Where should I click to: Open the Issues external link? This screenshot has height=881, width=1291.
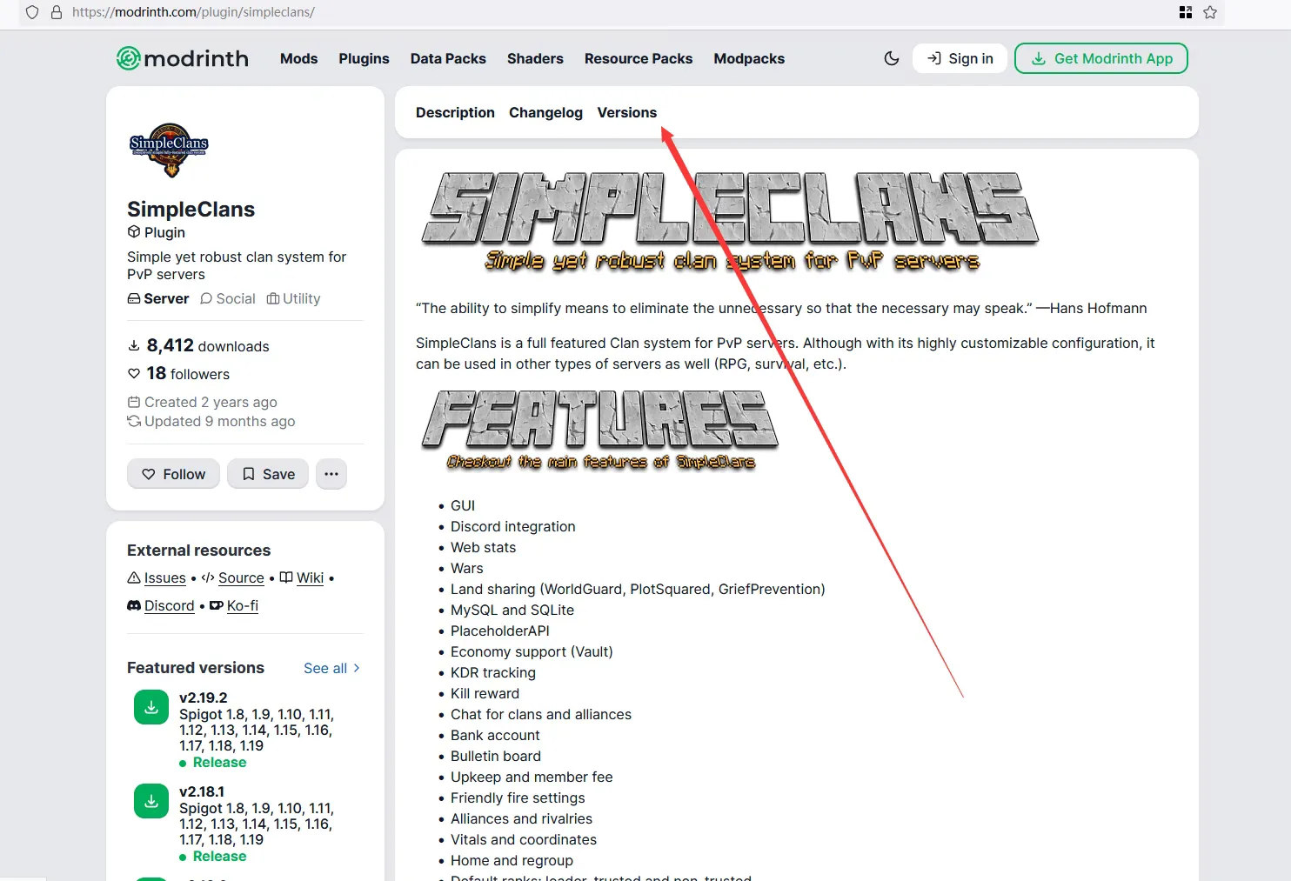click(164, 577)
